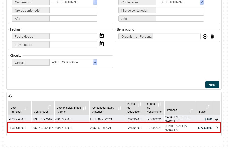This screenshot has height=149, width=228.
Task: Sort by Contenedor column arrows
Action: [x=49, y=107]
